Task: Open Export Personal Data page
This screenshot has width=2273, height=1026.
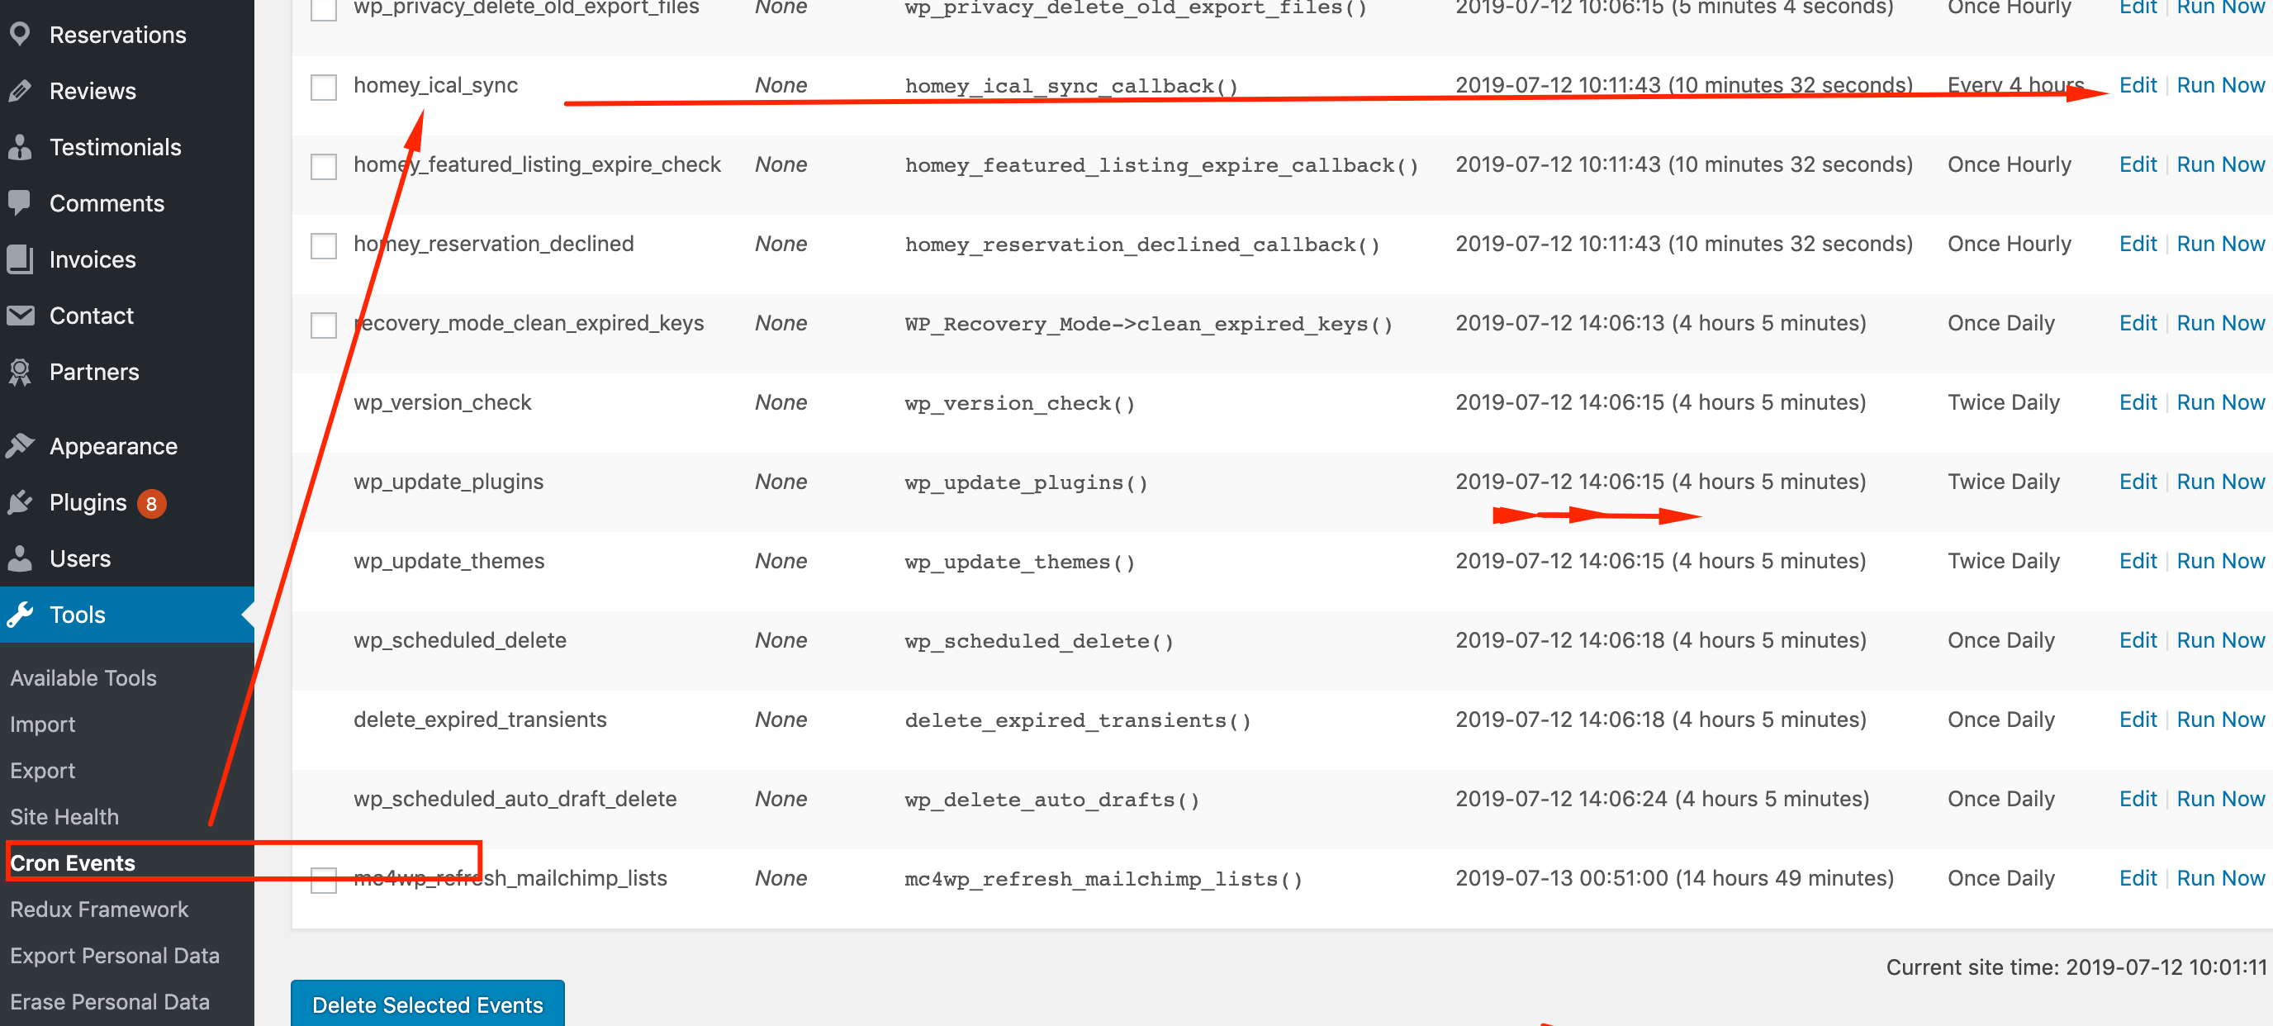Action: pos(115,956)
